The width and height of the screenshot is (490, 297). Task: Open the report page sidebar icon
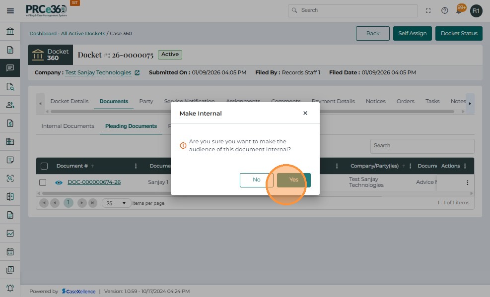(x=10, y=215)
